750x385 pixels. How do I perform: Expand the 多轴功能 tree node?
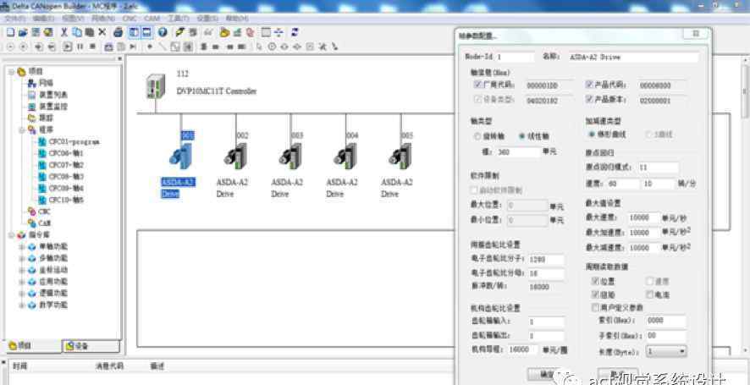pos(21,258)
